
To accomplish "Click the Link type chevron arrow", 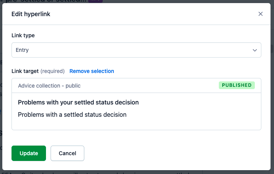I will tap(255, 50).
